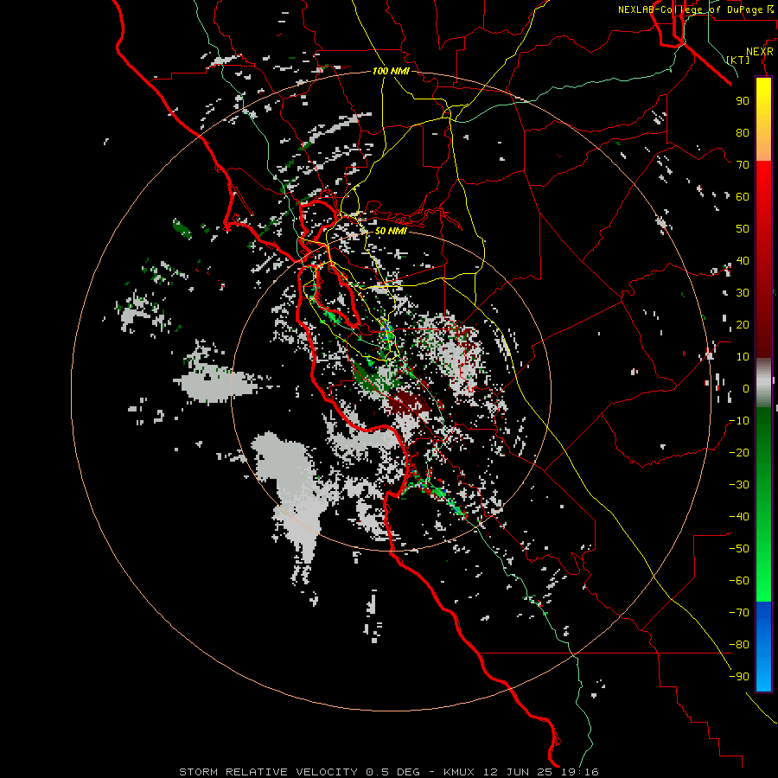
Task: Click the positive 90 value on the scale
Action: click(743, 101)
